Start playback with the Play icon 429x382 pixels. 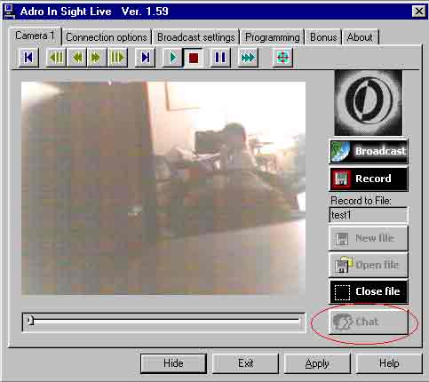172,58
